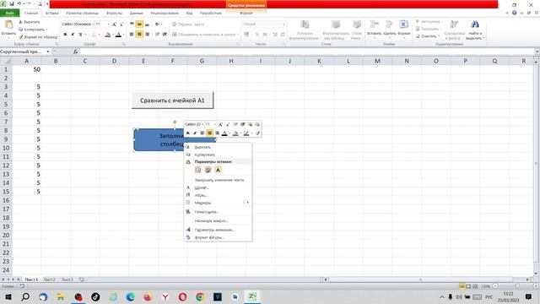Click the Insert Function fx button

pos(75,52)
